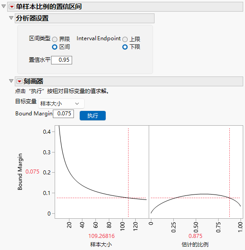Click the 单样本比例的置信区间 title bar
This screenshot has width=245, height=250.
(x=125, y=7)
